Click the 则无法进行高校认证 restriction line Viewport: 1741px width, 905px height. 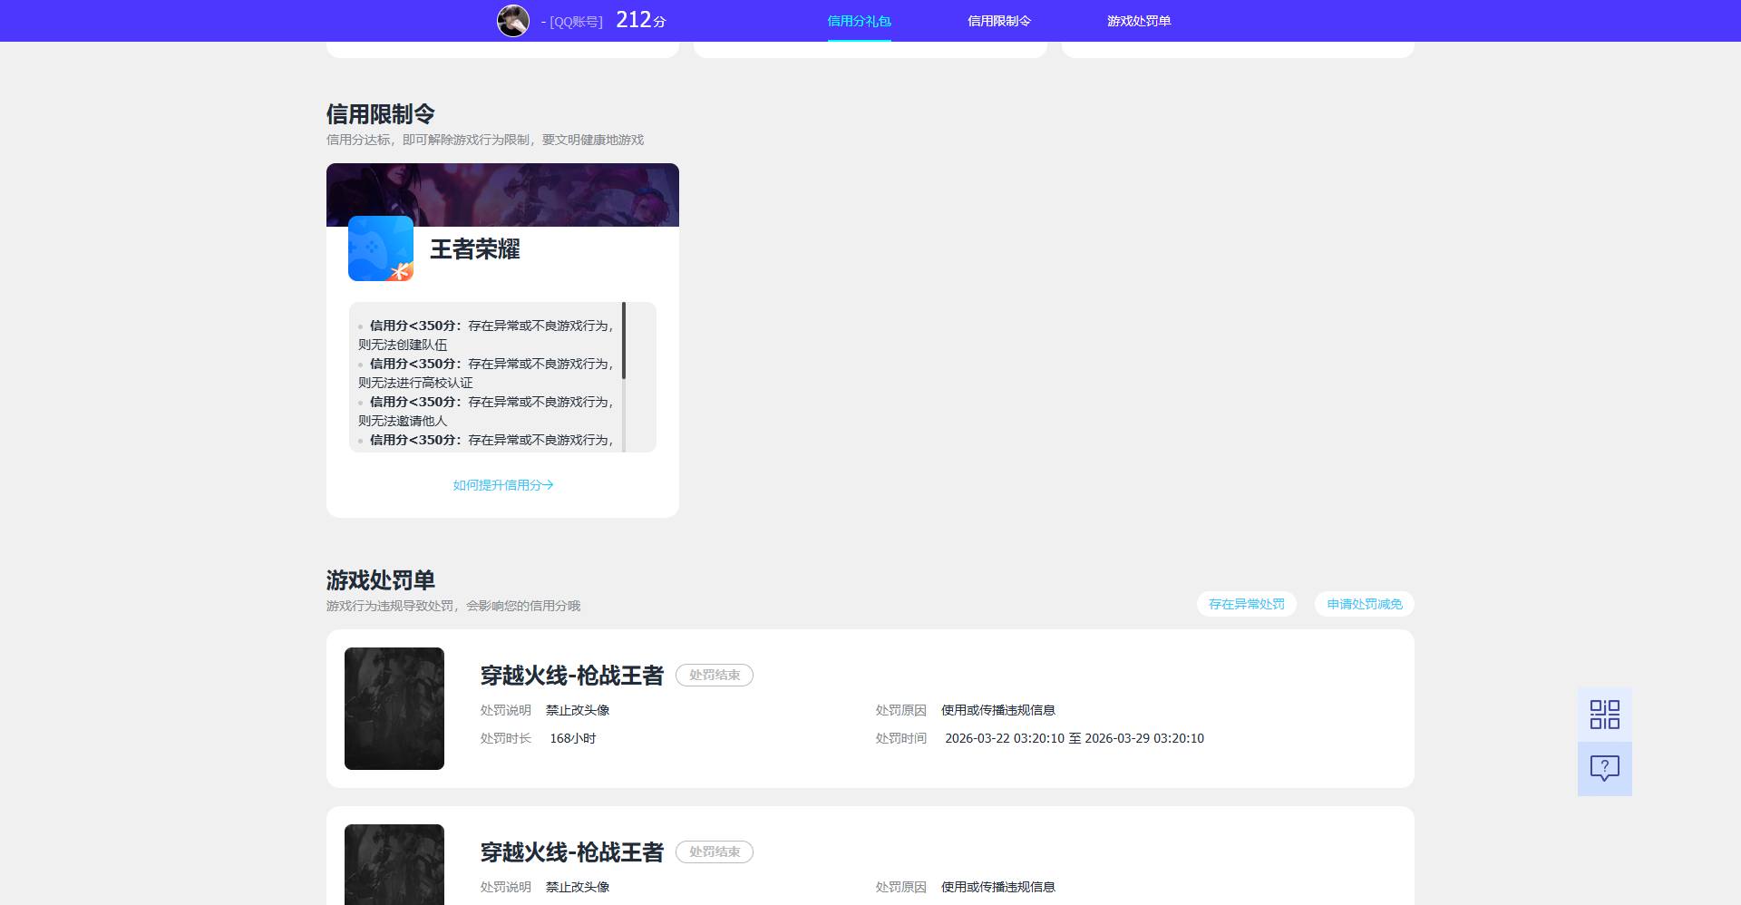tap(415, 383)
